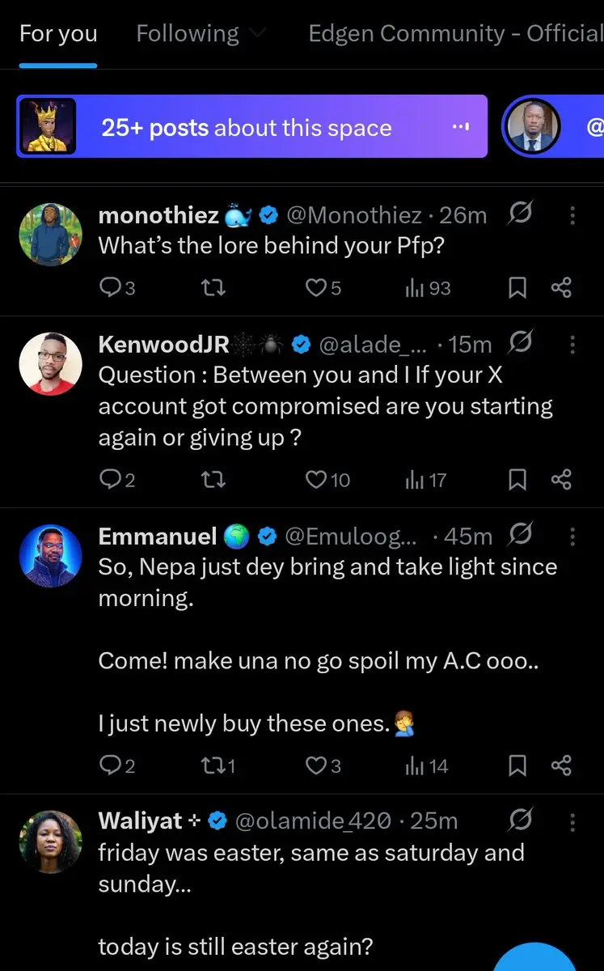Viewport: 604px width, 971px height.
Task: Open Emmanuel's profile picture
Action: click(50, 556)
